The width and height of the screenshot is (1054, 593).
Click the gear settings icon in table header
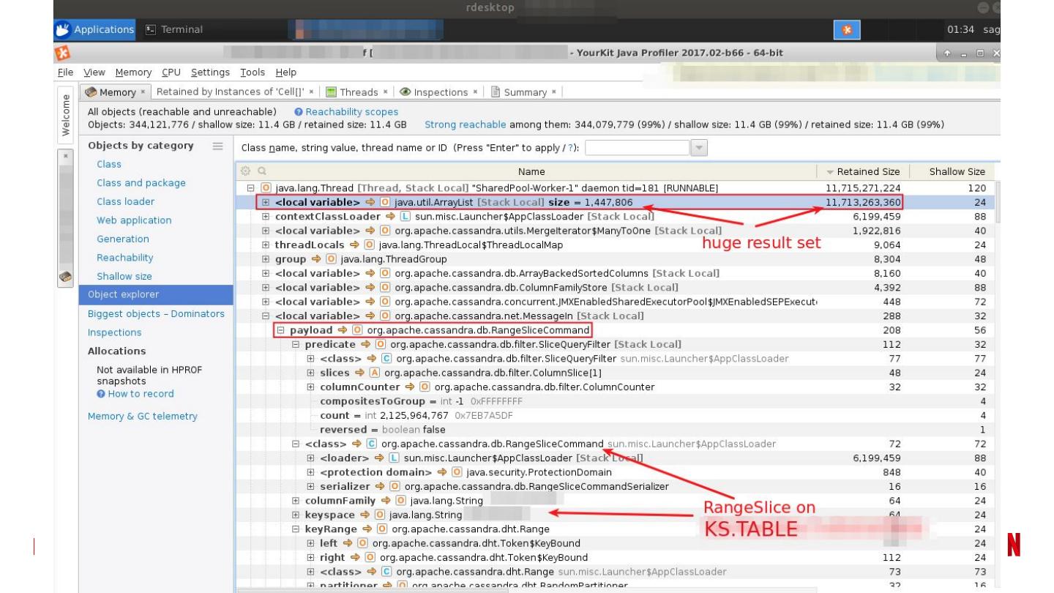[x=247, y=171]
